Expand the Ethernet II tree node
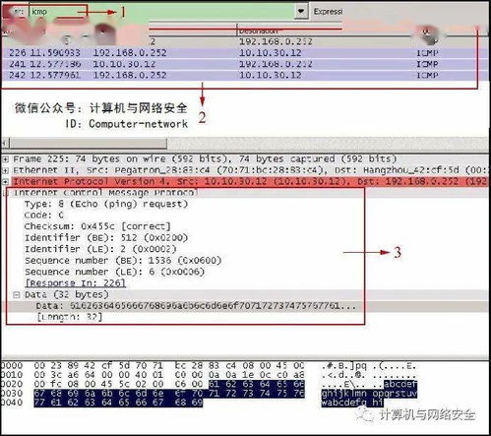491x436 pixels. point(5,170)
